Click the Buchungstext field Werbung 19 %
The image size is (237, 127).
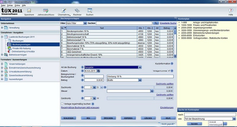click(140, 76)
